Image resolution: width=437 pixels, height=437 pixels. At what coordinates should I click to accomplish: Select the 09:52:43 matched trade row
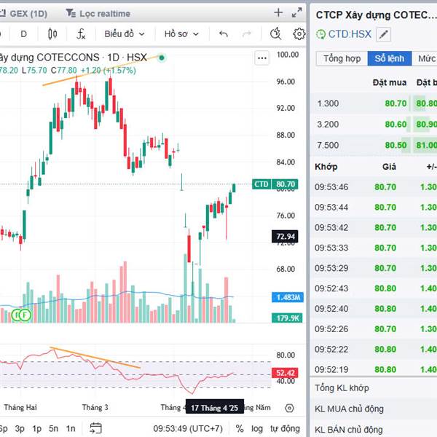pyautogui.click(x=374, y=288)
